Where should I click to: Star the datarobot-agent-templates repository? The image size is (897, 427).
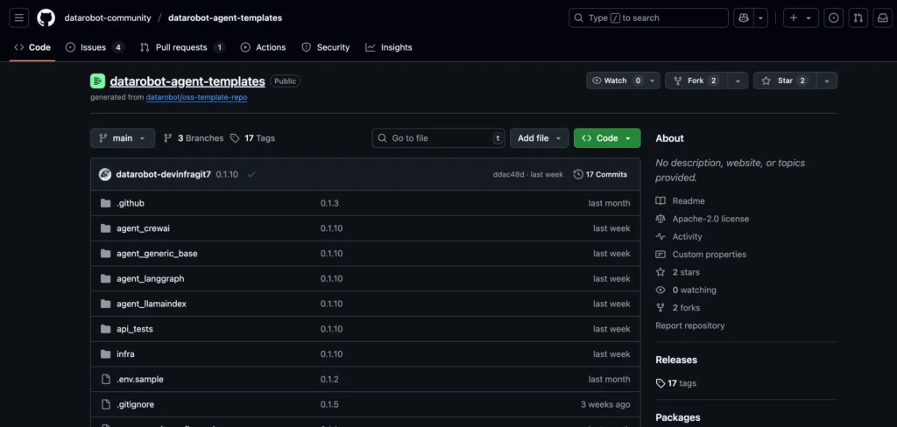point(783,80)
